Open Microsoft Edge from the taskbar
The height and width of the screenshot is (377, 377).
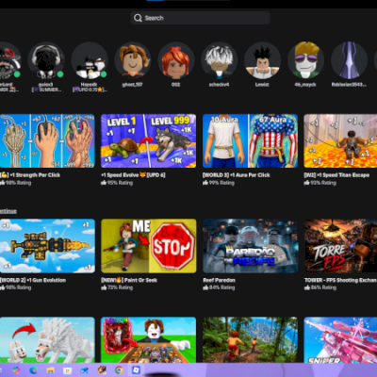[x=33, y=370]
